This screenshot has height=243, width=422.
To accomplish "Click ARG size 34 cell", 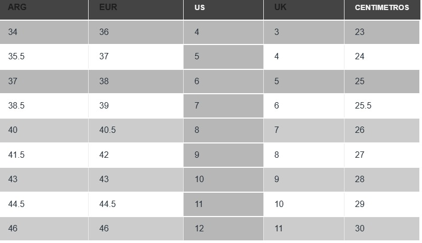I will tap(44, 32).
